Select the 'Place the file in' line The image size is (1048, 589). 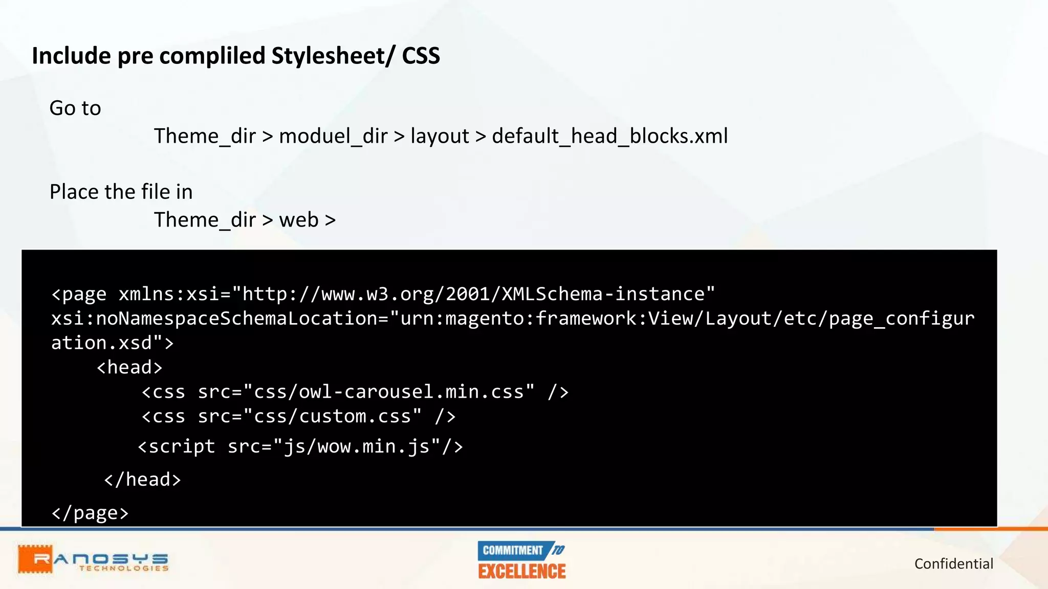pos(121,192)
